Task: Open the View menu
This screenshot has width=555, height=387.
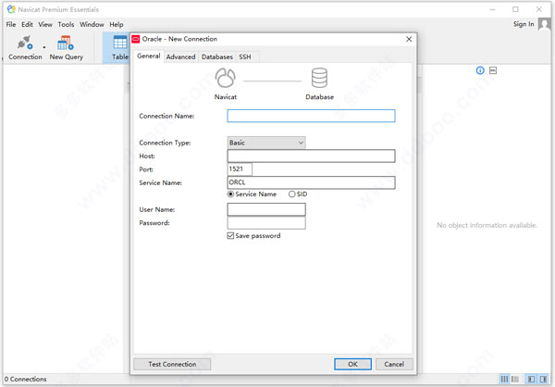Action: coord(45,24)
